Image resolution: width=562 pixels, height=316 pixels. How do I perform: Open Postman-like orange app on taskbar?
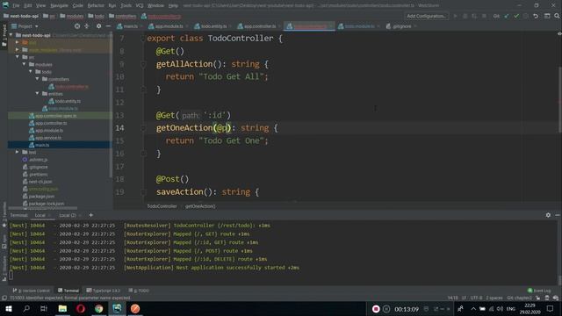[135, 308]
